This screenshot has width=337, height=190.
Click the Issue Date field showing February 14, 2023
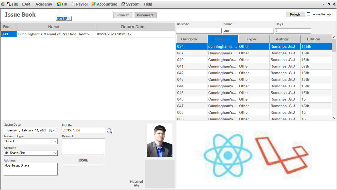tap(30, 130)
